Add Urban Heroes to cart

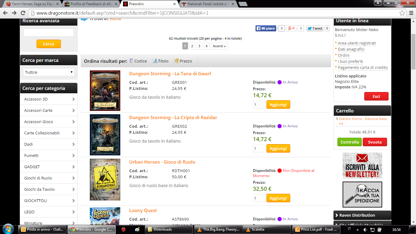278,198
